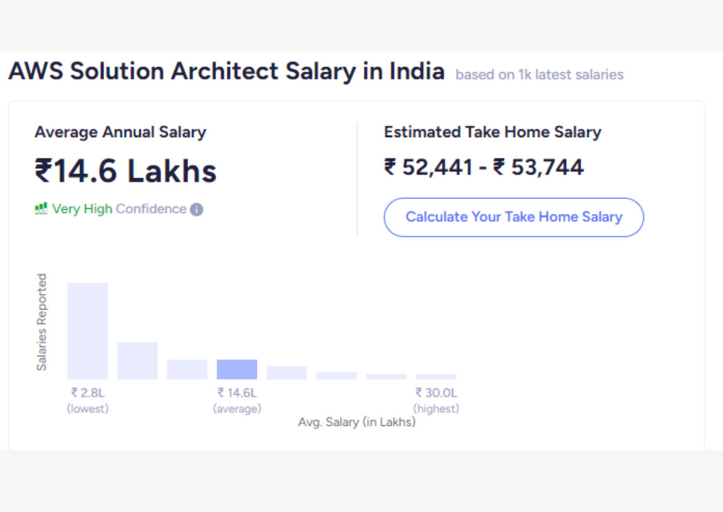Screen dimensions: 723x512
Task: Click the last bar above ₹ 30.0L
Action: click(x=436, y=377)
